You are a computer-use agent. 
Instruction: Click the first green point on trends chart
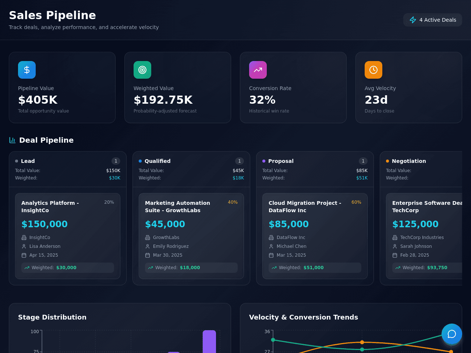273,340
